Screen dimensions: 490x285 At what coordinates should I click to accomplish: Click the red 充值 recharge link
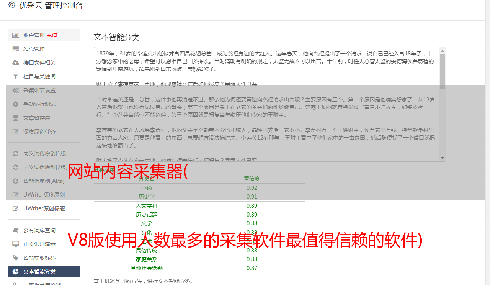[x=52, y=35]
